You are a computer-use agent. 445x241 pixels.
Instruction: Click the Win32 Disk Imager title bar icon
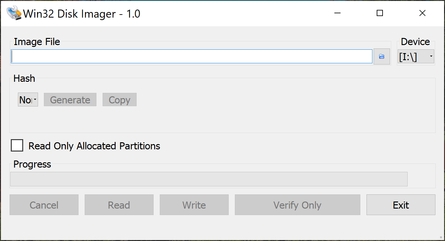tap(14, 14)
